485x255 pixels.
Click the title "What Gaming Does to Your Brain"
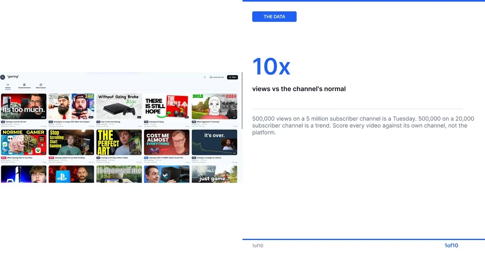point(19,157)
